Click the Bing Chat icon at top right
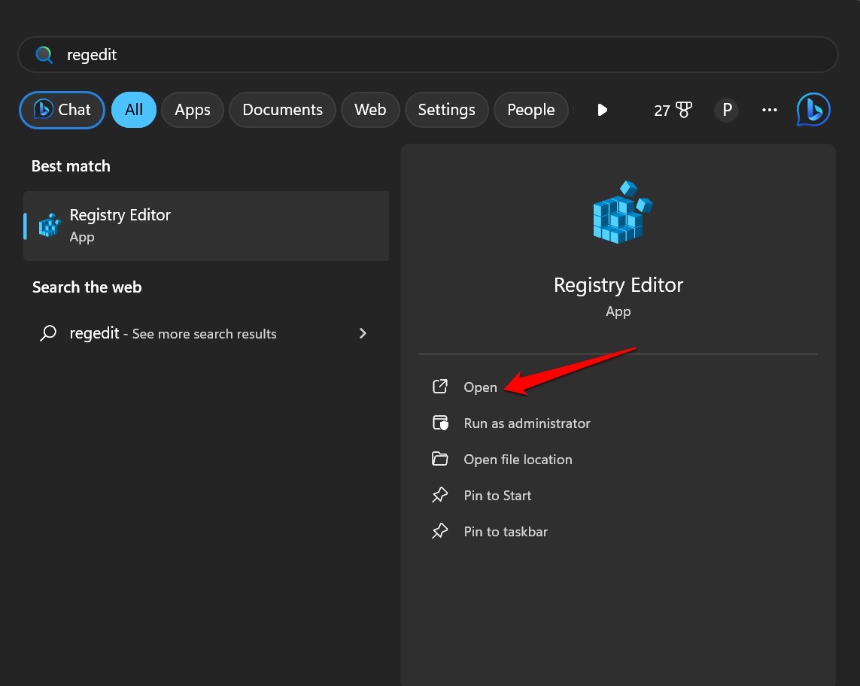This screenshot has height=686, width=860. (x=813, y=110)
